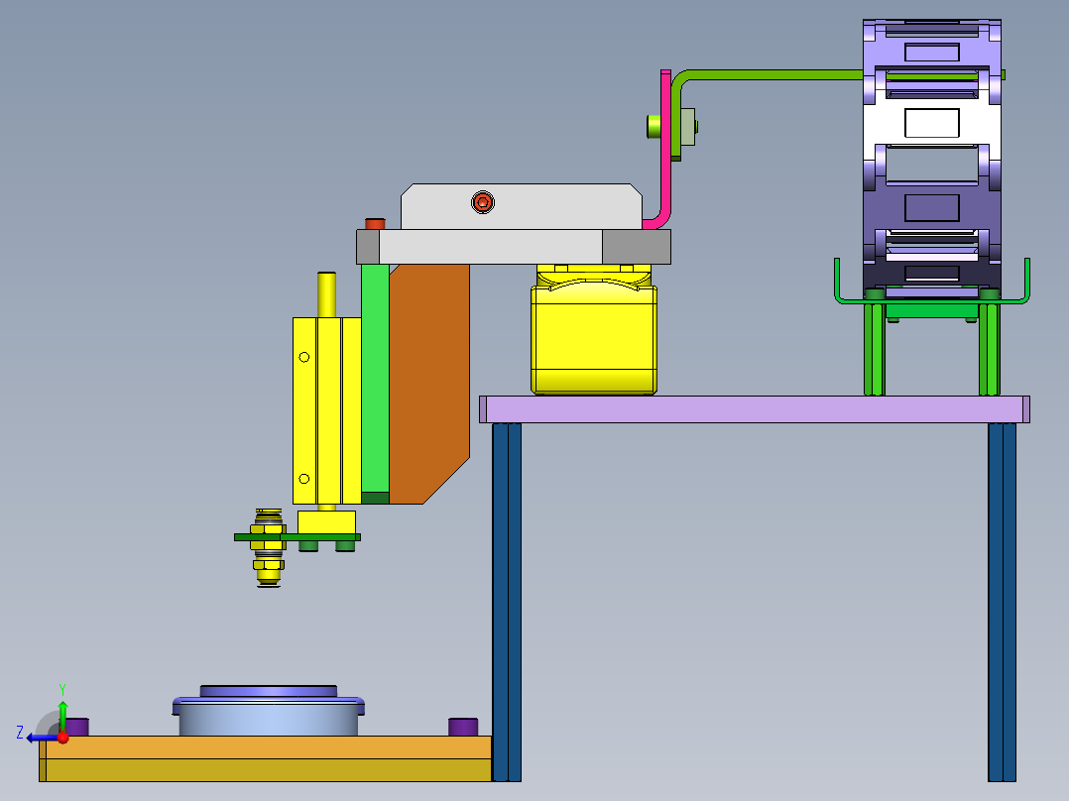The height and width of the screenshot is (801, 1069).
Task: Select the right blue table leg
Action: (1003, 602)
